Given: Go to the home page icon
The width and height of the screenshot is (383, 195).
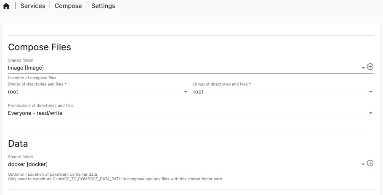Looking at the screenshot, I should [6, 6].
